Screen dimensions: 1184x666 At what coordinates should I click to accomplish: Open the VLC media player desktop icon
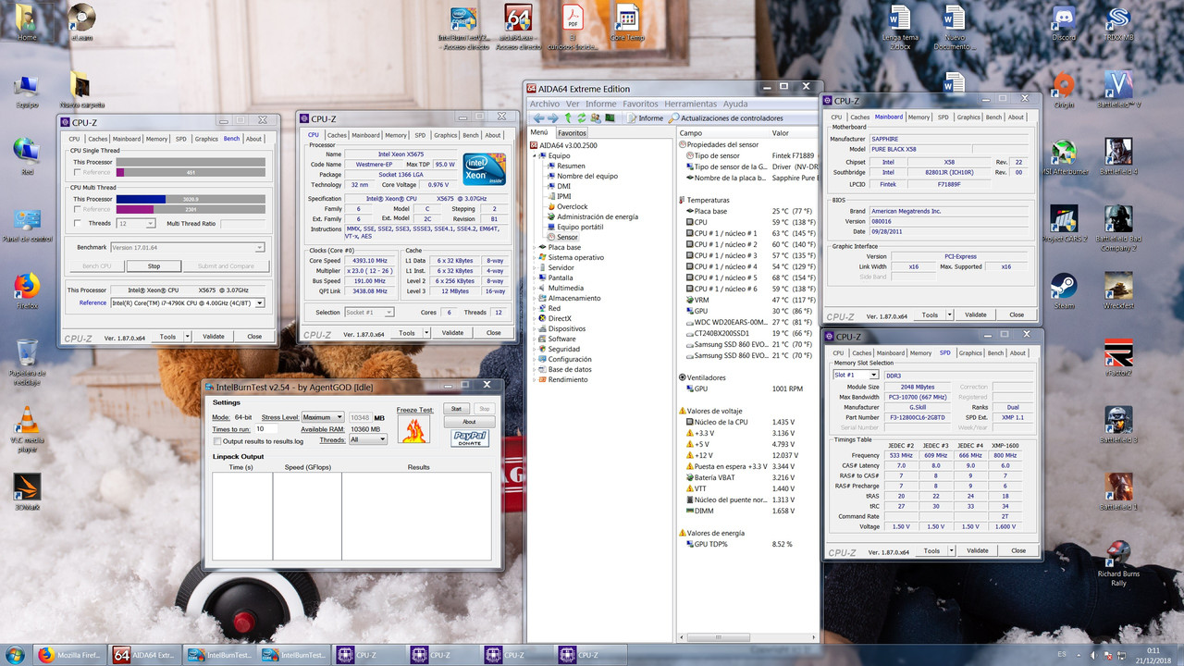tap(27, 429)
